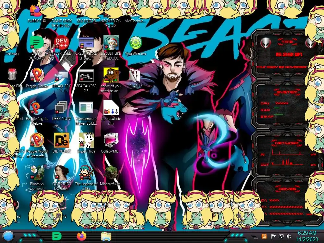This screenshot has width=324, height=243.
Task: Launch Super Hilda shortcut
Action: 86,143
